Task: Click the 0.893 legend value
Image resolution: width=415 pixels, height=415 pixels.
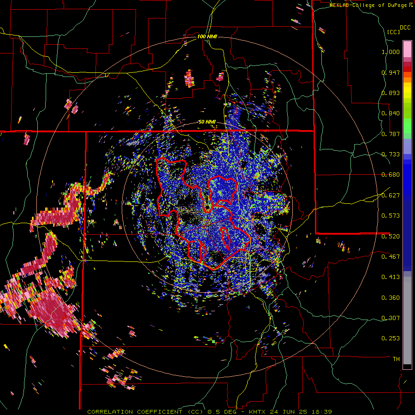Action: pos(391,93)
